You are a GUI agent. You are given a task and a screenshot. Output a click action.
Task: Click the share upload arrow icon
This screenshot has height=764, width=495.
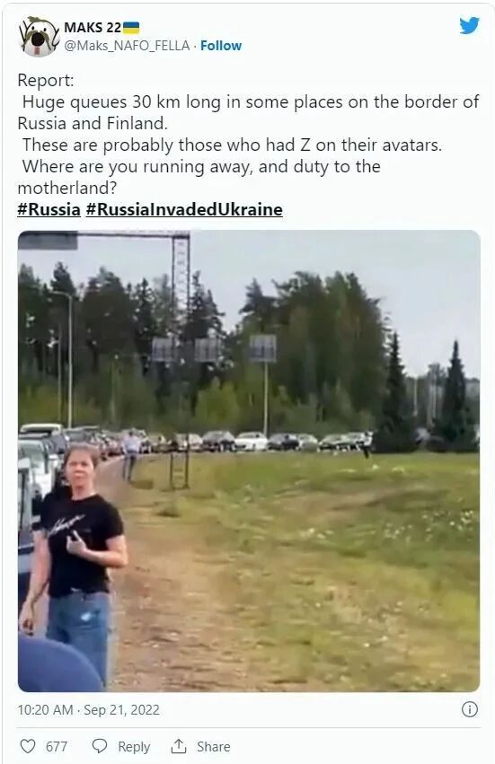tap(179, 746)
